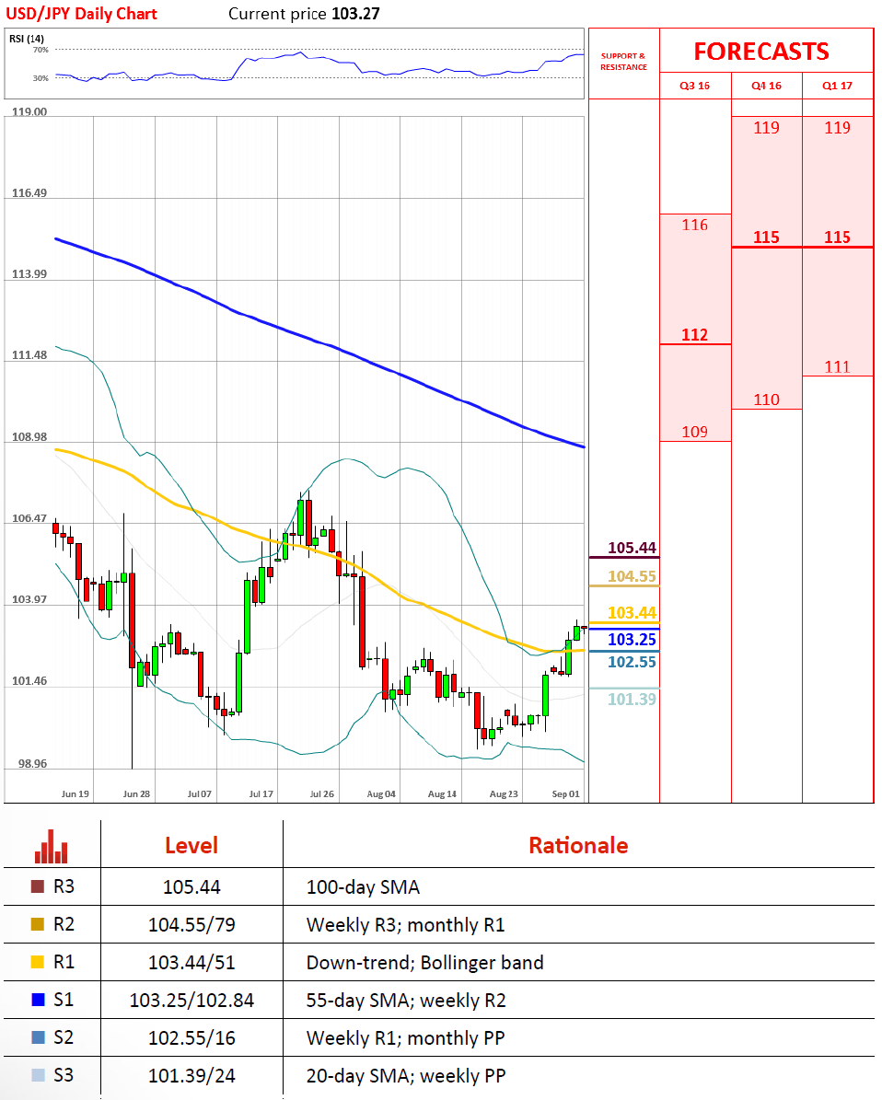
Task: Click the Sep 01 date axis label
Action: tap(565, 794)
